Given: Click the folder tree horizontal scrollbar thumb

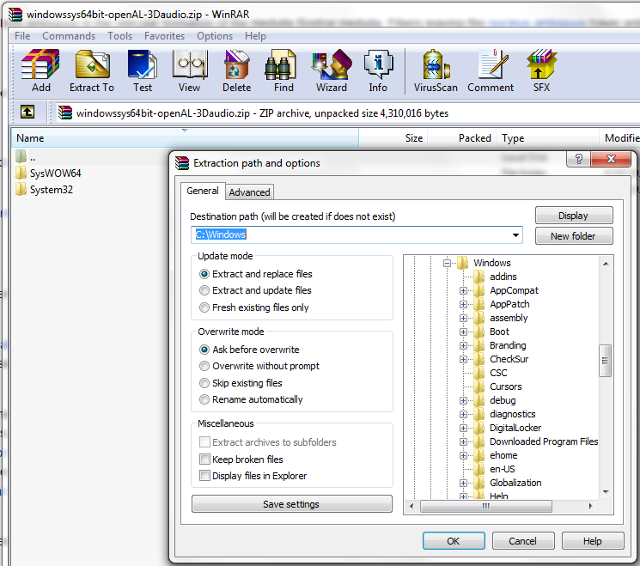Looking at the screenshot, I should coord(485,506).
